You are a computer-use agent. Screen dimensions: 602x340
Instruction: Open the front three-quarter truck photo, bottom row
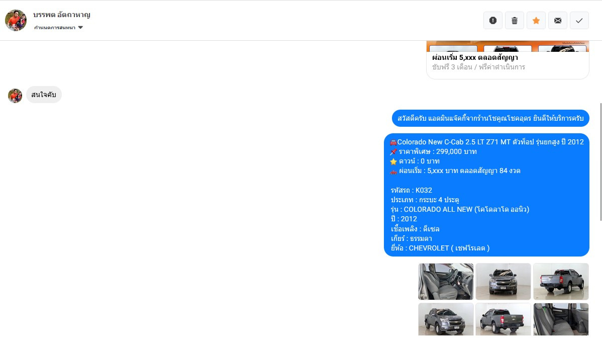pyautogui.click(x=446, y=319)
